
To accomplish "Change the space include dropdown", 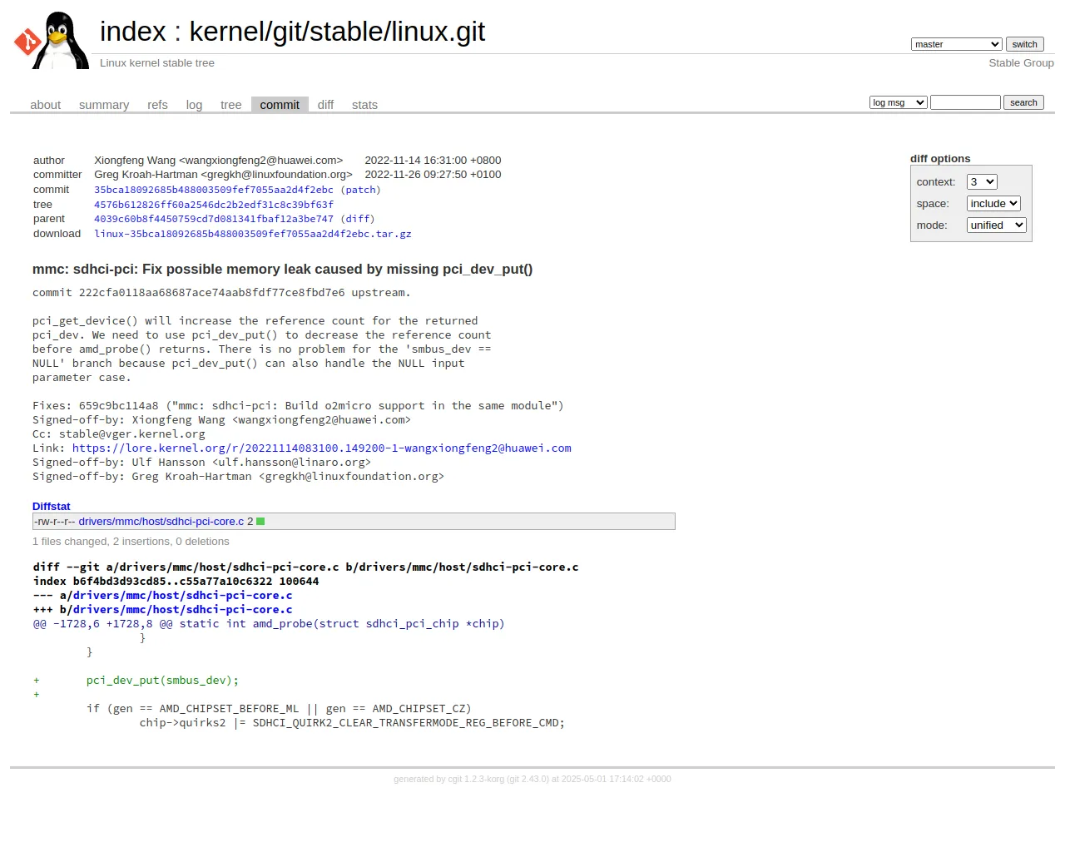I will coord(993,204).
